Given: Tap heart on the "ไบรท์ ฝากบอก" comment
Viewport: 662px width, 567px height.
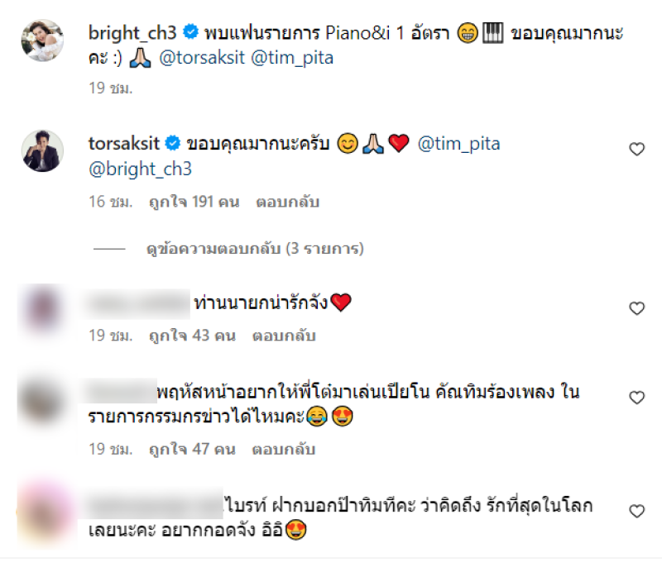Looking at the screenshot, I should 636,511.
